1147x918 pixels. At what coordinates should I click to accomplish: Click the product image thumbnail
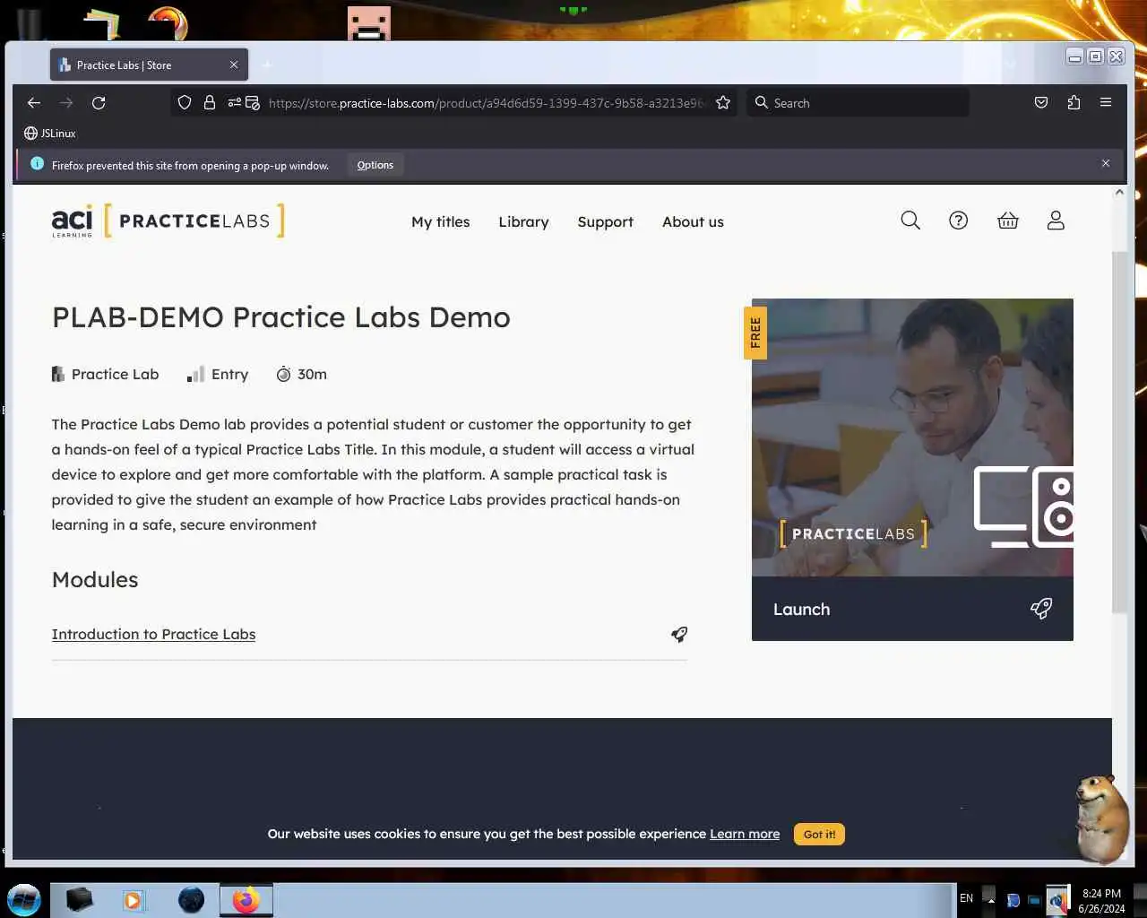pos(912,437)
